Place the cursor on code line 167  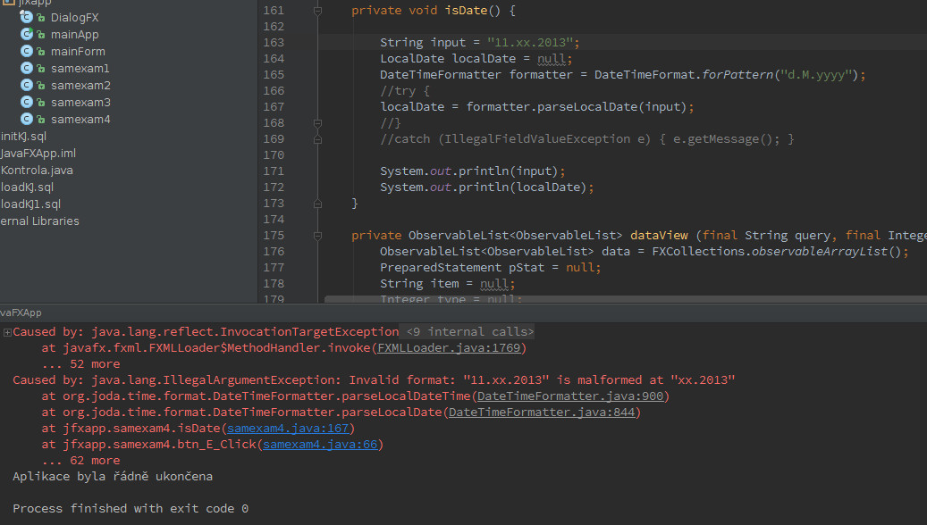pos(536,107)
